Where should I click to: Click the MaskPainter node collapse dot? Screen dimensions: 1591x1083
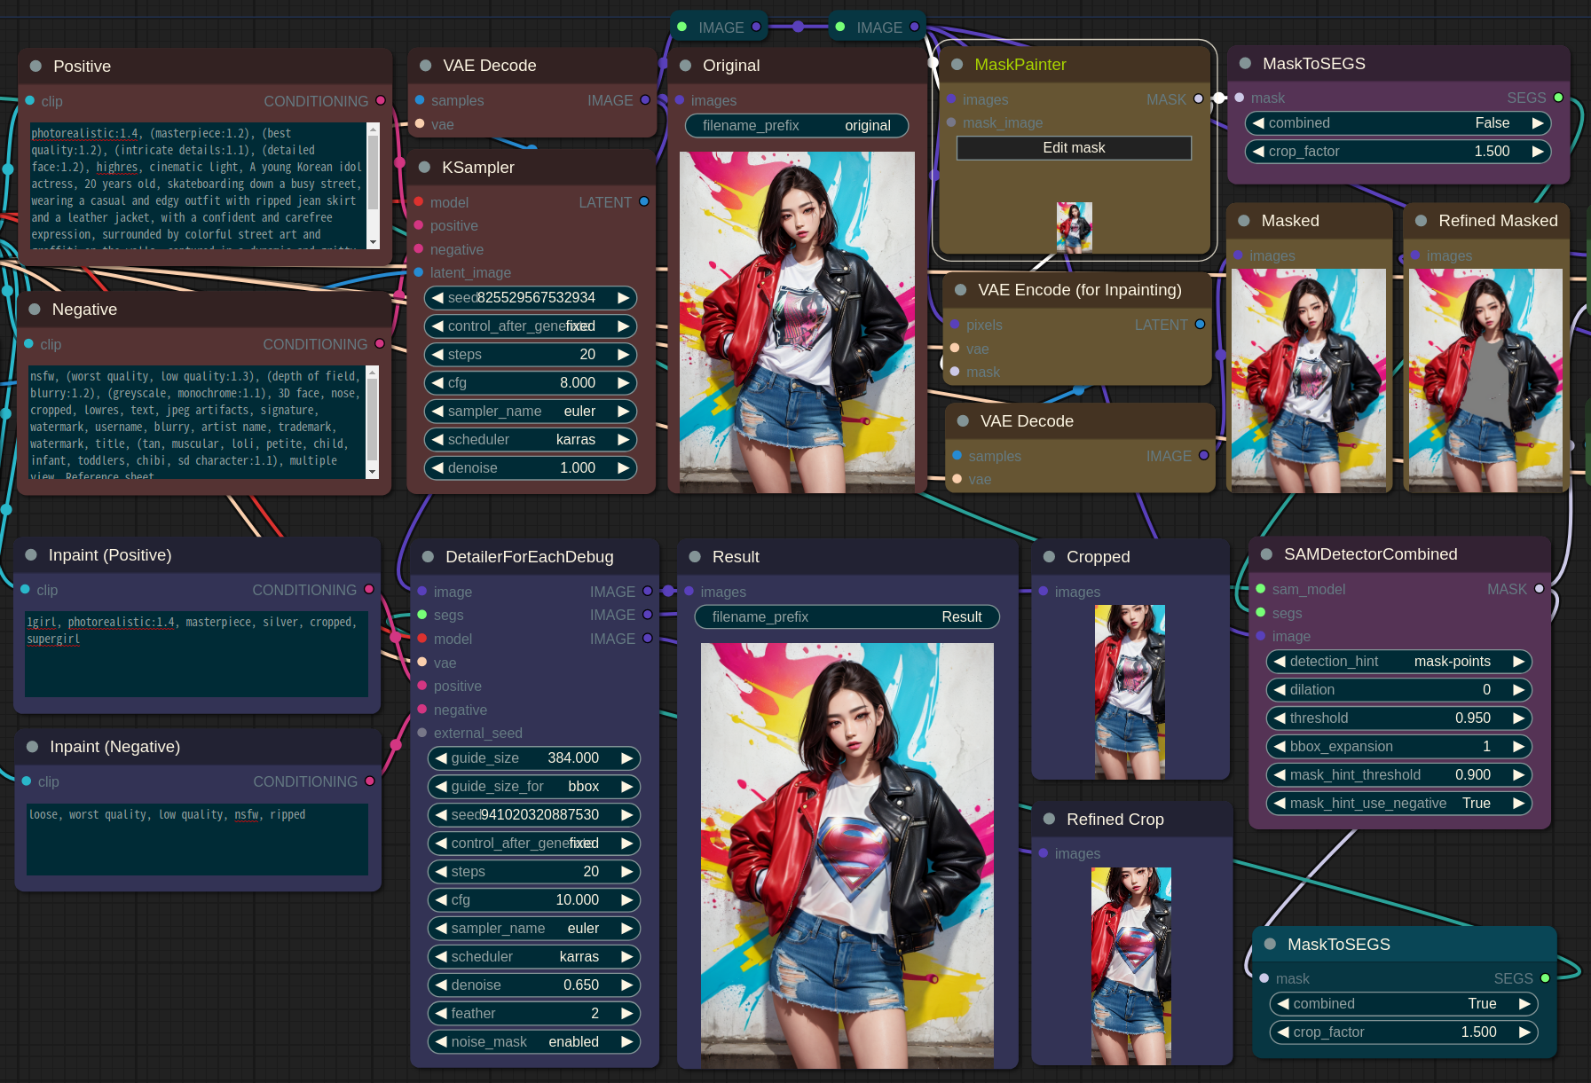pos(957,65)
